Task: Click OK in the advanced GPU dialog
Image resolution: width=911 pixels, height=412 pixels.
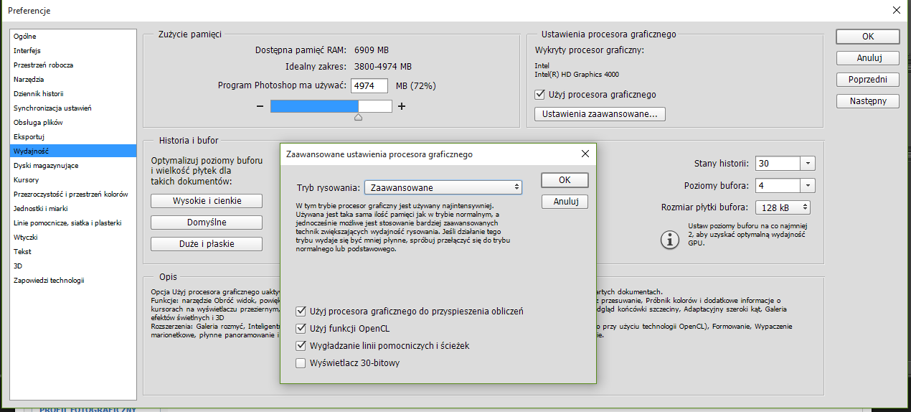Action: pyautogui.click(x=565, y=180)
